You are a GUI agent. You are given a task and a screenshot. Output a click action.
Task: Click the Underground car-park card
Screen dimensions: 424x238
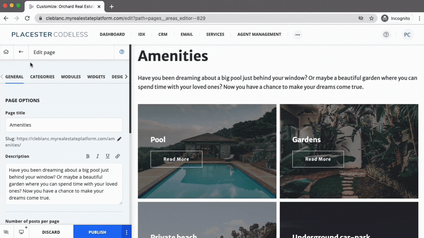(x=349, y=220)
